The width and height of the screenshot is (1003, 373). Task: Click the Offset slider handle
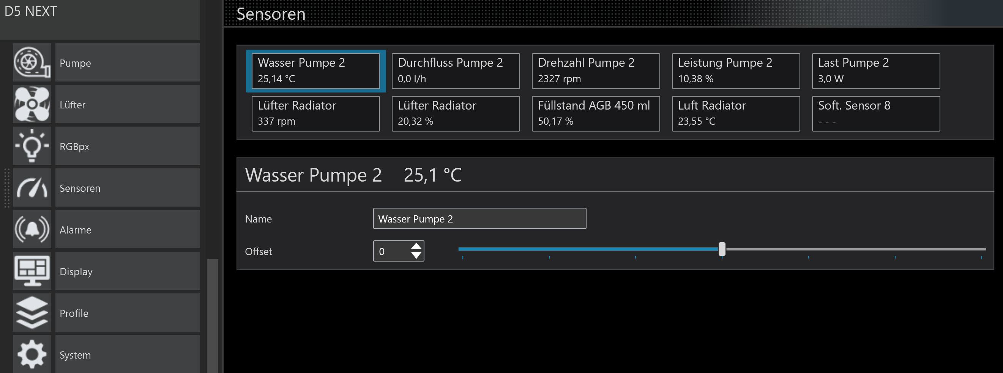pos(722,249)
